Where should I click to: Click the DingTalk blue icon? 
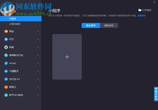(6, 39)
